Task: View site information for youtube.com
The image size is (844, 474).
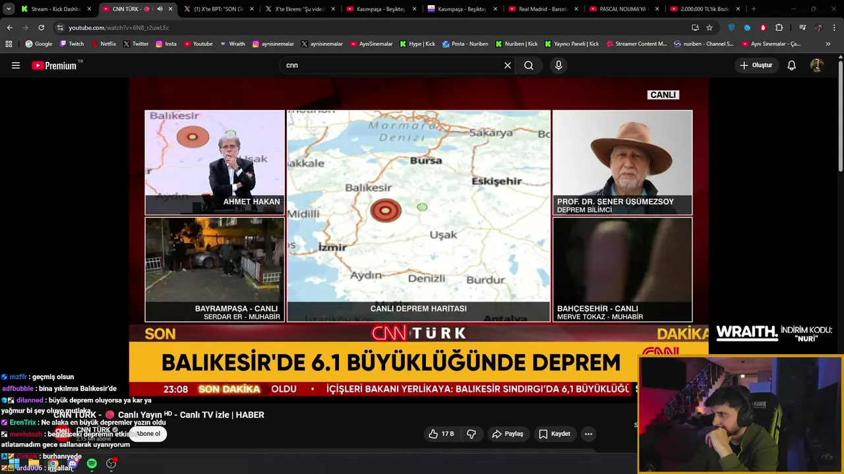Action: (60, 28)
